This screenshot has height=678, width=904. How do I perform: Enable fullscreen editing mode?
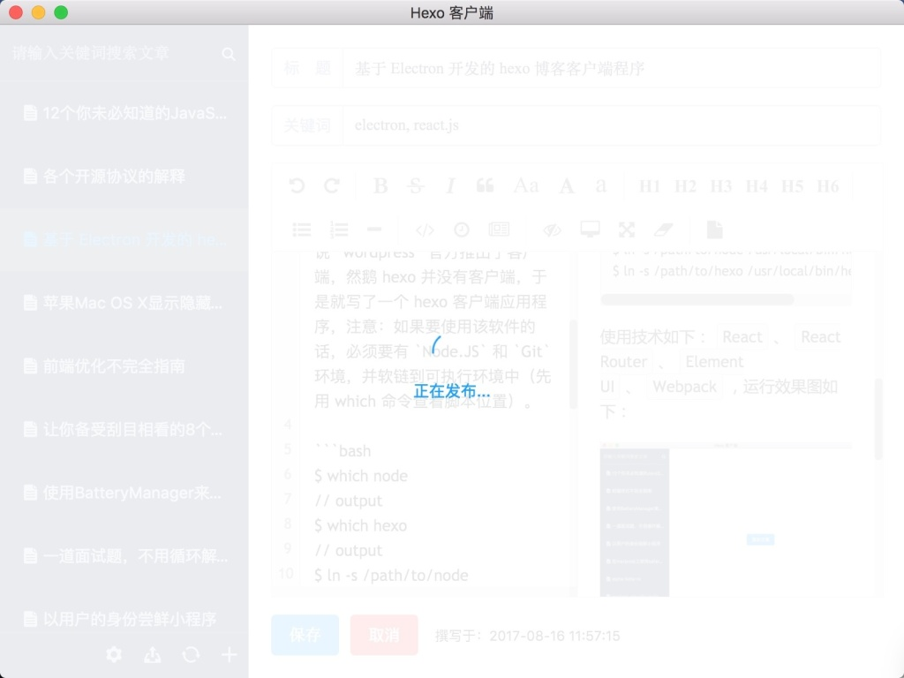click(x=626, y=230)
